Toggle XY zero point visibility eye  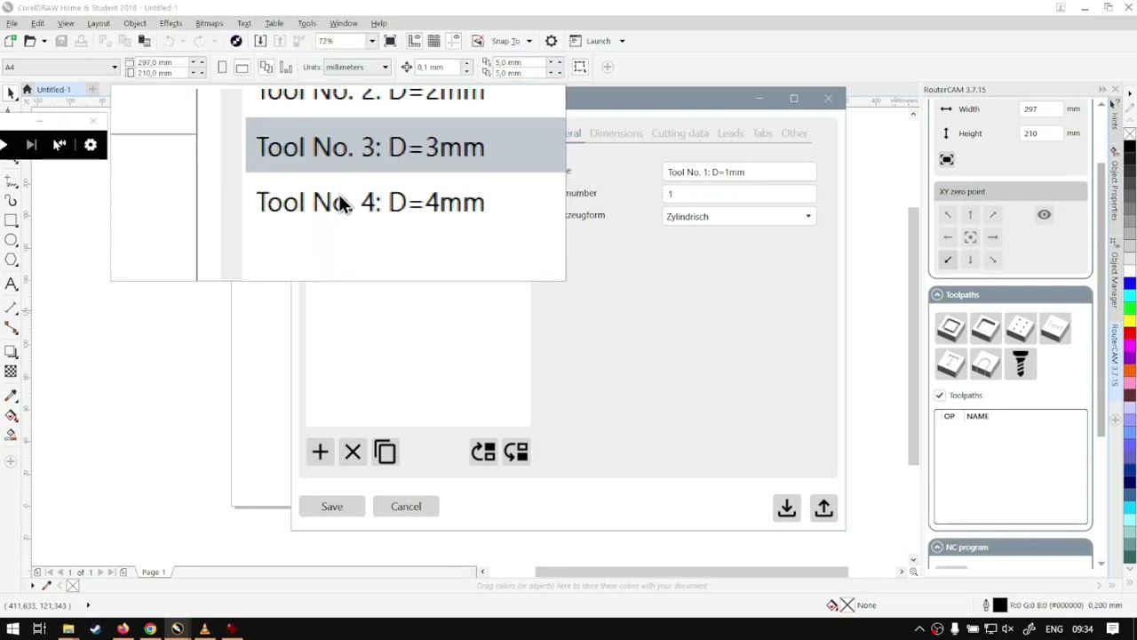tap(1044, 214)
